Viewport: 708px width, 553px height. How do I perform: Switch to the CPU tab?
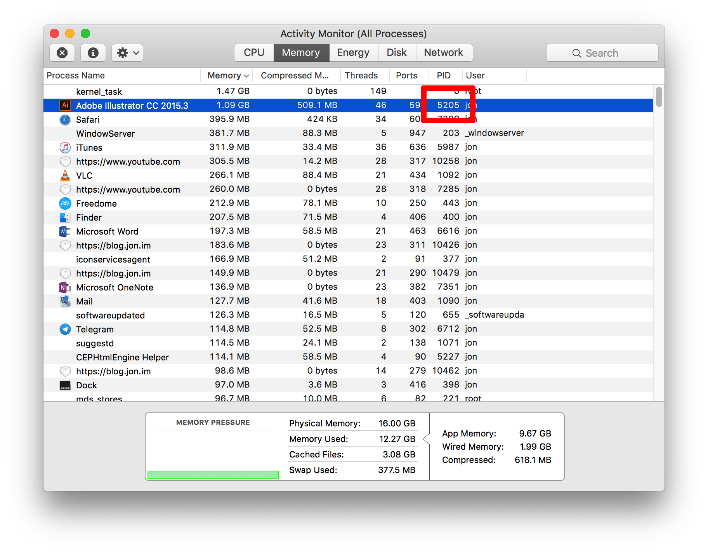pos(254,53)
